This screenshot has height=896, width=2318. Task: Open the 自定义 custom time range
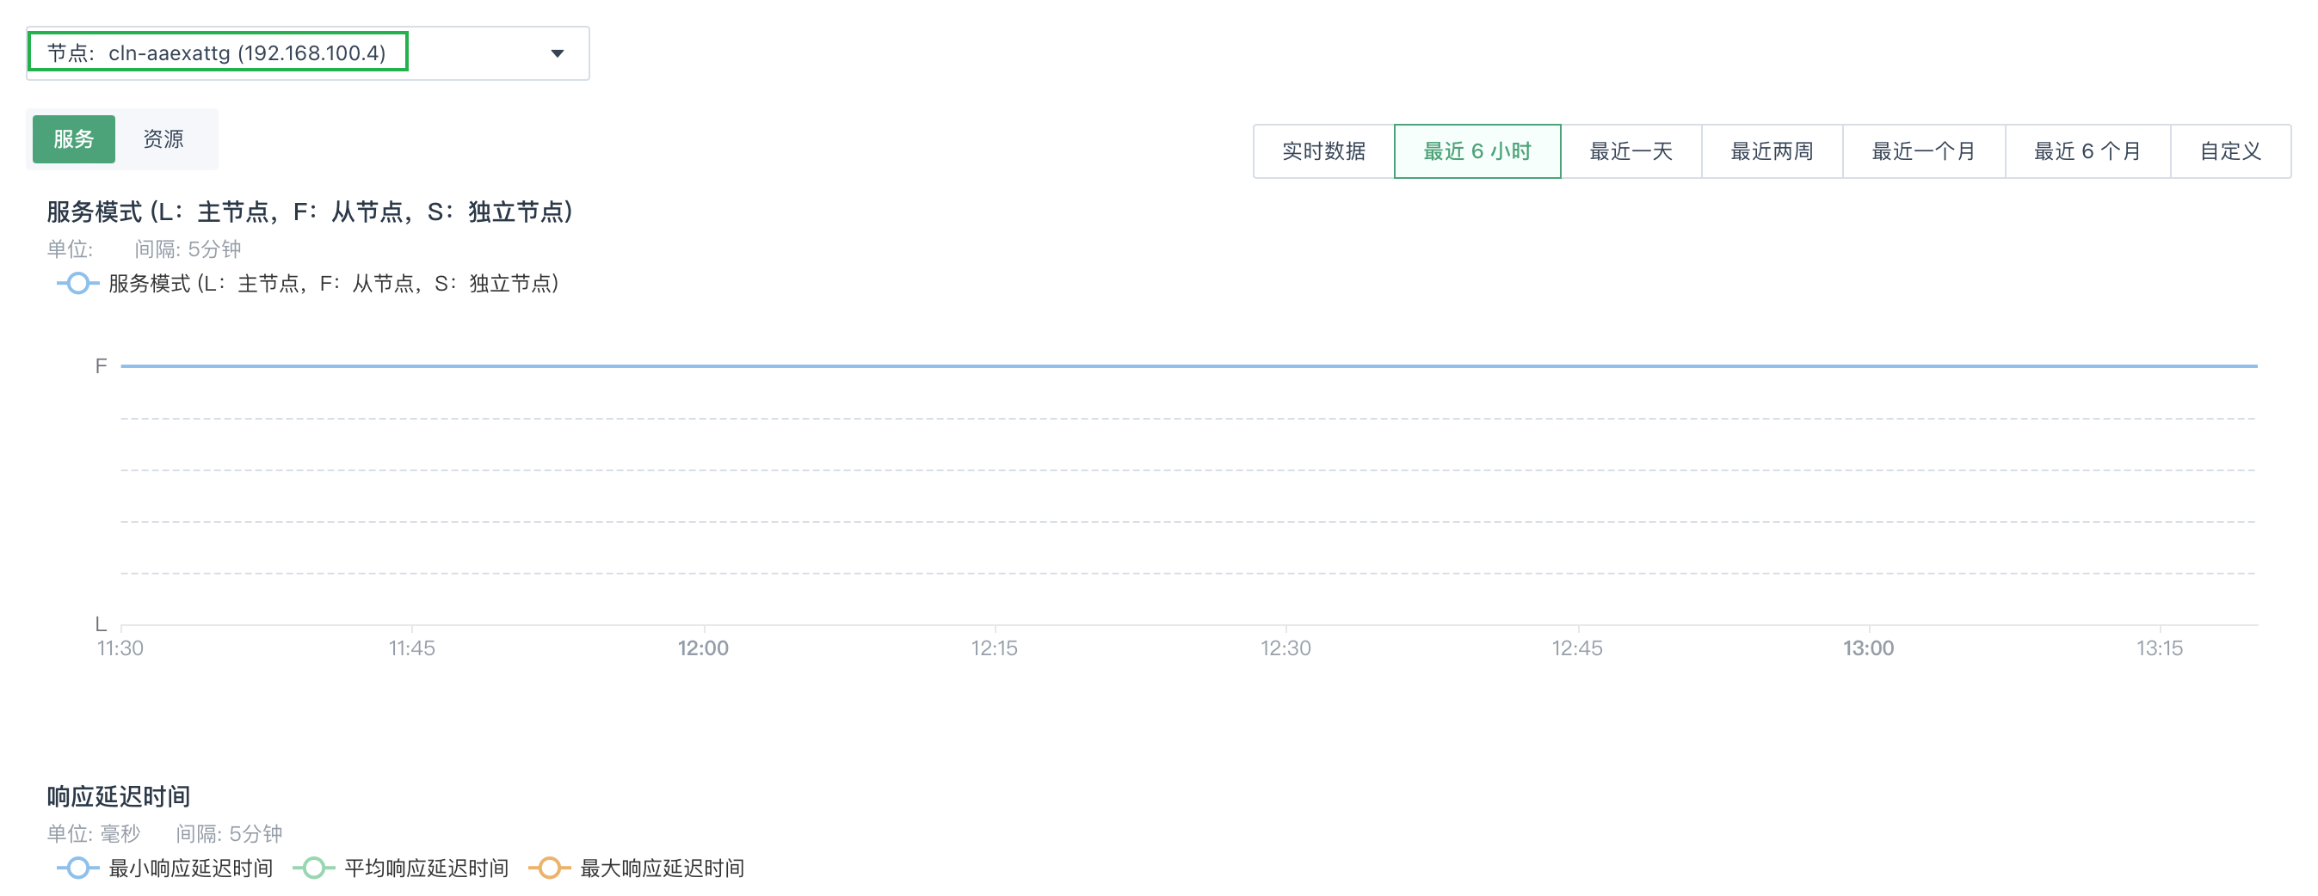coord(2231,151)
